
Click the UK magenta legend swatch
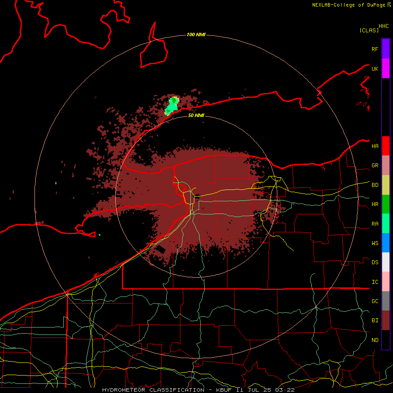(386, 69)
